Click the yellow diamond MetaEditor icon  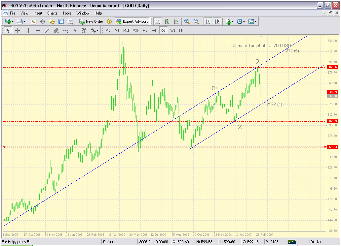pos(109,21)
